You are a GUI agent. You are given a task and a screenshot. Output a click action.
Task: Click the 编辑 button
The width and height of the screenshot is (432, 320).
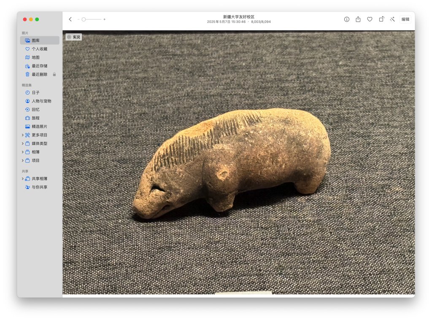405,19
